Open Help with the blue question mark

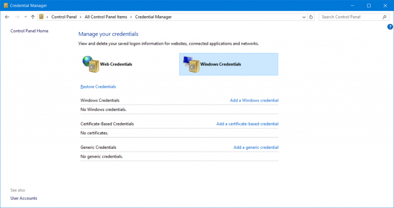pyautogui.click(x=390, y=27)
